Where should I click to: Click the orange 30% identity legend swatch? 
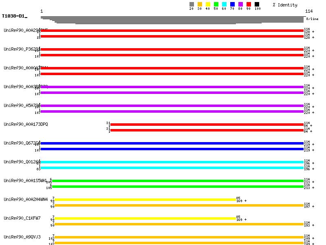200,4
